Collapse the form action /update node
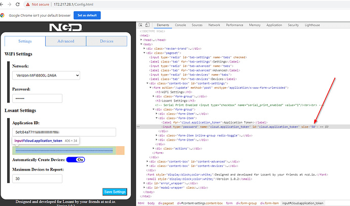The width and height of the screenshot is (350, 206). pyautogui.click(x=151, y=88)
